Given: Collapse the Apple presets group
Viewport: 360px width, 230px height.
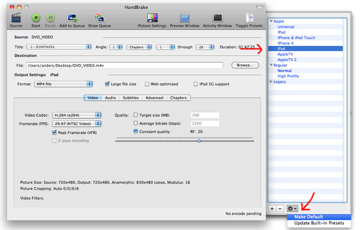Looking at the screenshot, I should click(271, 21).
